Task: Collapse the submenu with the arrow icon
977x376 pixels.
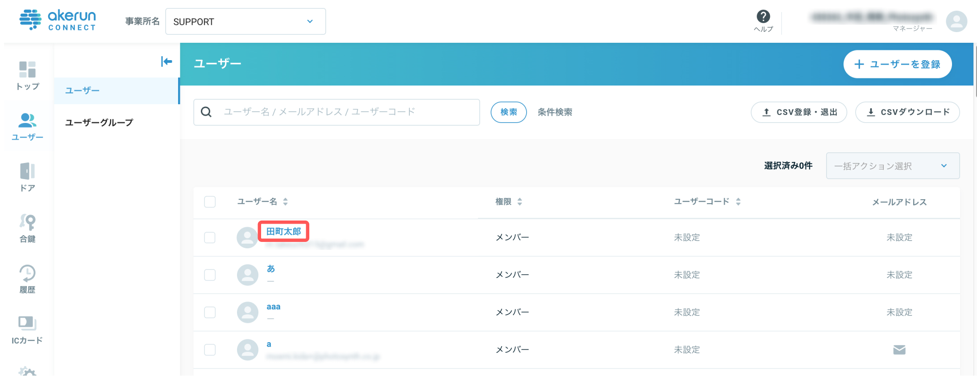Action: pos(166,61)
